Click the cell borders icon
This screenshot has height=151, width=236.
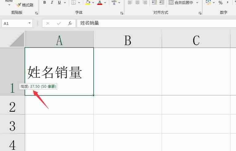[73, 2]
